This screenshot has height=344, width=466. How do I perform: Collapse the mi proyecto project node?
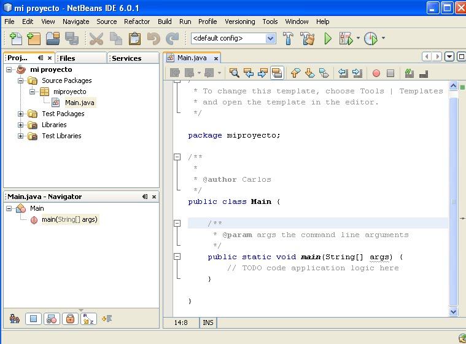(x=9, y=69)
